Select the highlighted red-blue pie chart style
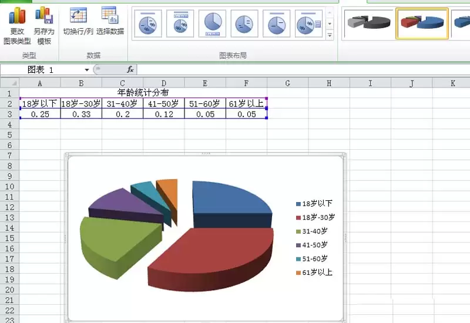Image resolution: width=470 pixels, height=323 pixels. [x=422, y=23]
